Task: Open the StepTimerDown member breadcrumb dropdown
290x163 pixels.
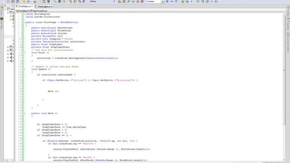Action: [x=39, y=11]
